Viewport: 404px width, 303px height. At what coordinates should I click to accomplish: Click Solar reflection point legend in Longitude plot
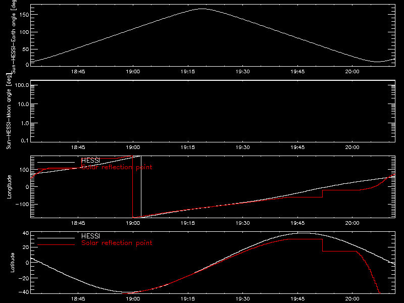pos(117,167)
